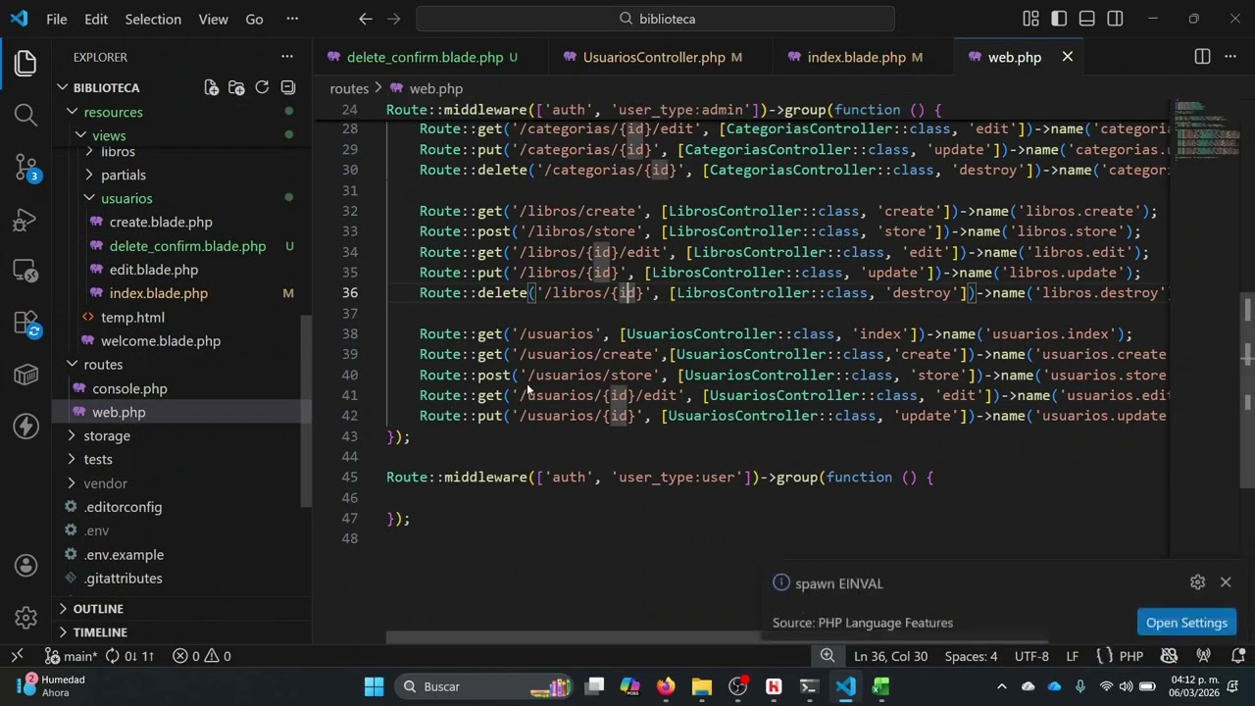The image size is (1255, 706).
Task: Click the editor horizontal scrollbar
Action: [716, 637]
